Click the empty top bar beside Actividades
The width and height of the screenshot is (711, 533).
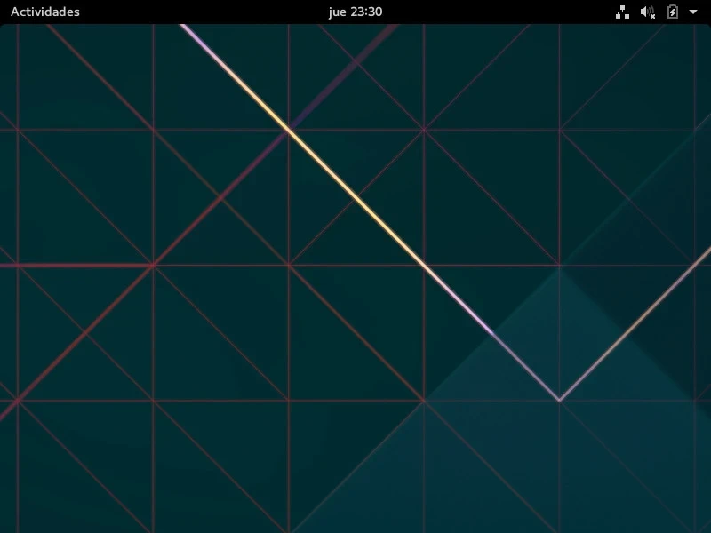178,12
